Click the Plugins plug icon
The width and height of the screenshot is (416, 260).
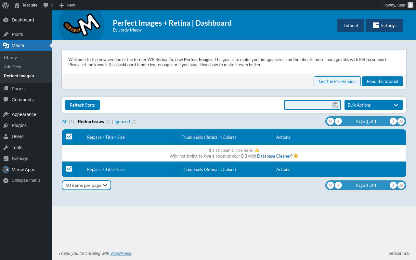coord(6,125)
